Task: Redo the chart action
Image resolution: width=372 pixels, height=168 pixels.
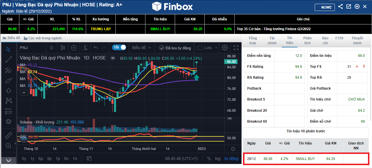Action: coord(104,48)
